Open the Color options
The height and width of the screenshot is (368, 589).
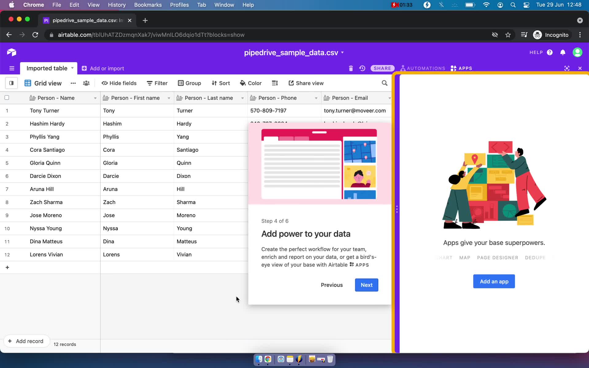[x=251, y=83]
